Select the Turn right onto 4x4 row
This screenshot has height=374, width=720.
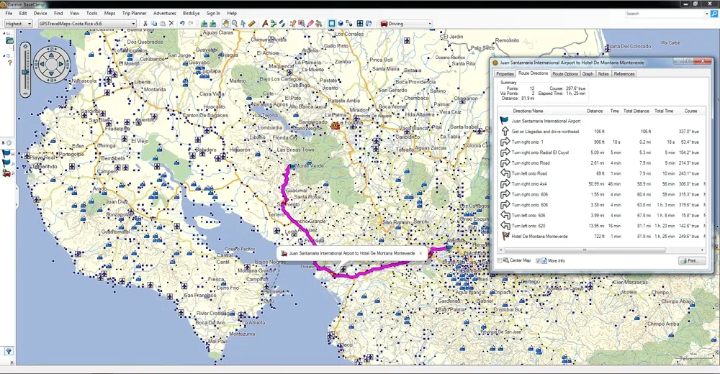click(600, 184)
